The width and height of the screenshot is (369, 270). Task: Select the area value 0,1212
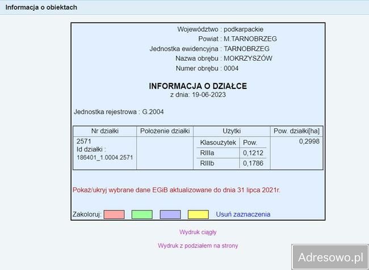253,153
